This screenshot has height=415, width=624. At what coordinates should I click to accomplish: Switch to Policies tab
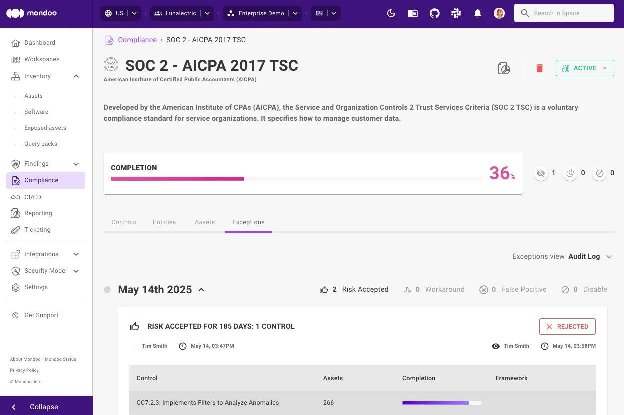(164, 222)
